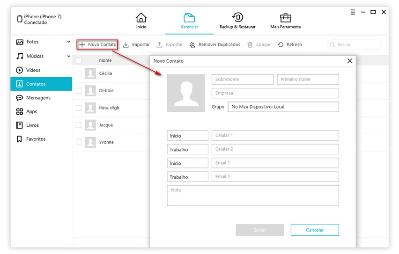Click the Mensagens speech bubble icon
This screenshot has height=254, width=399.
point(19,98)
